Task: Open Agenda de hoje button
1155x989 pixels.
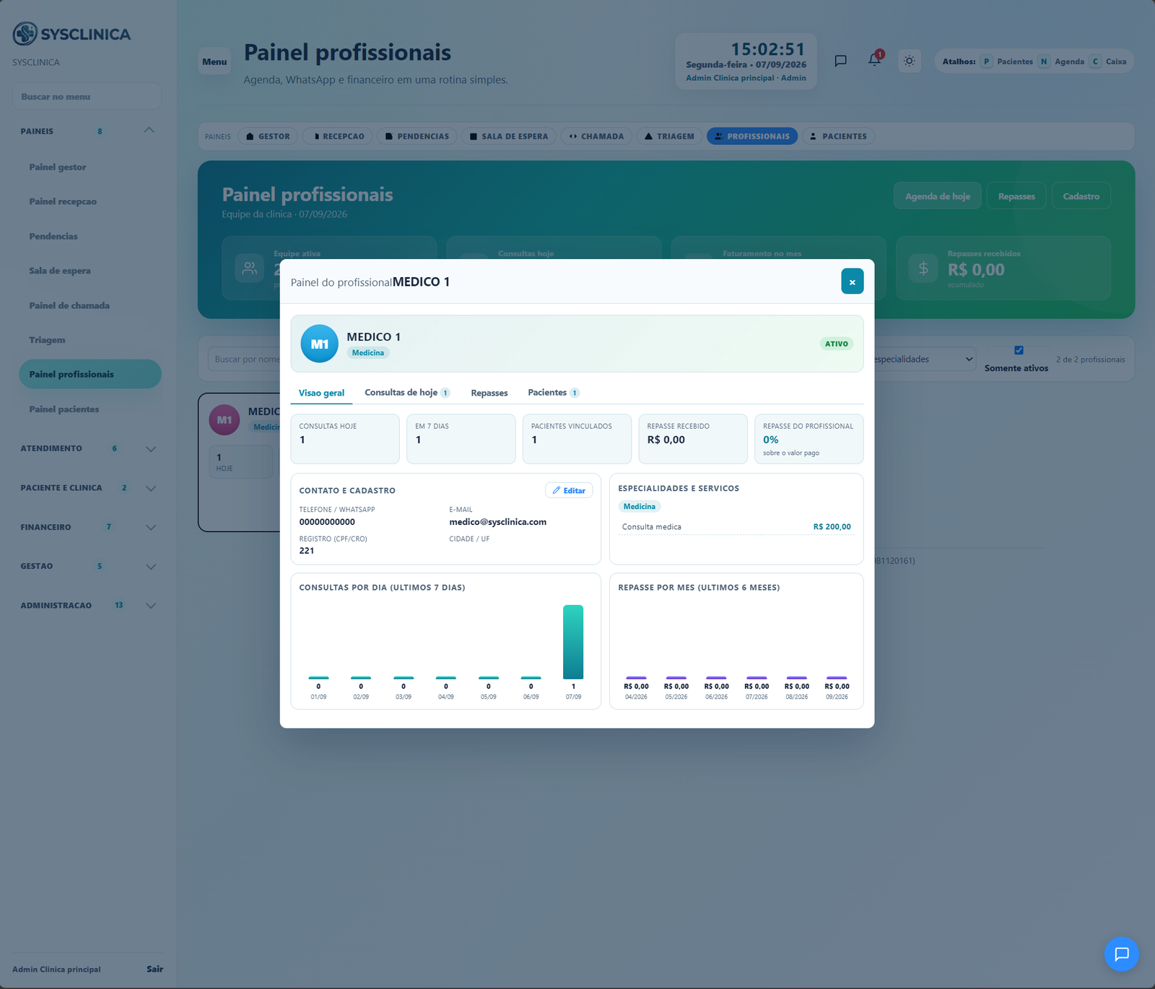Action: pyautogui.click(x=938, y=196)
